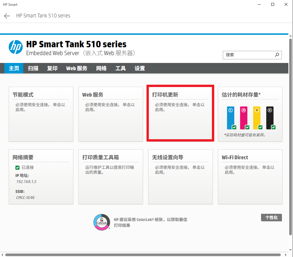Screen dimensions: 293x257
Task: Go to the 网络 tab
Action: click(101, 68)
